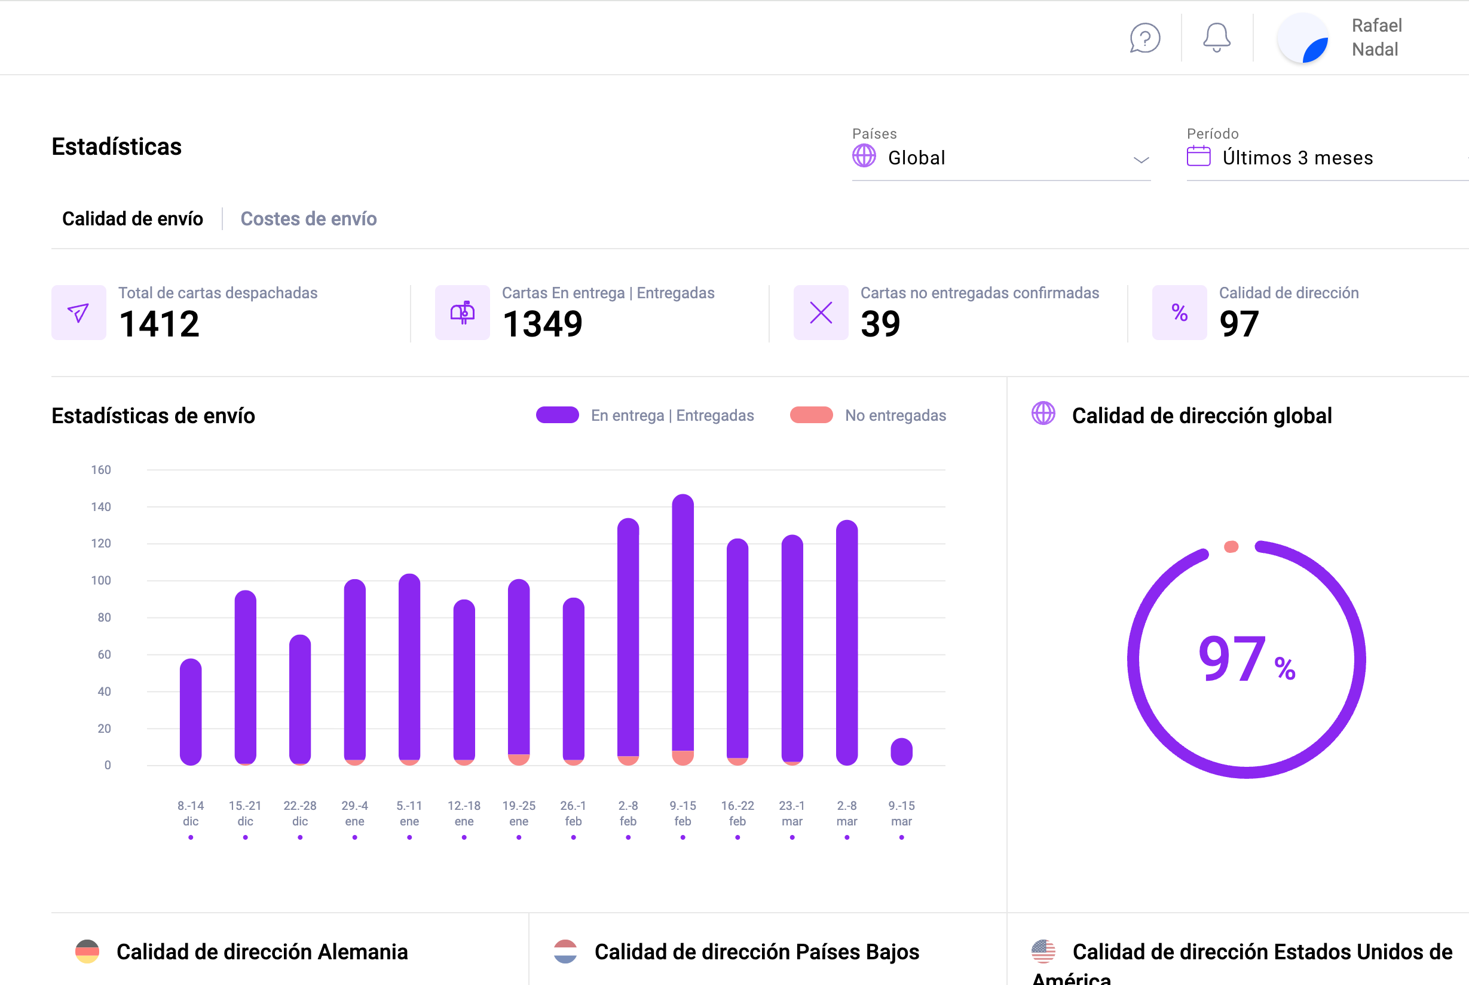
Task: Click the 9.-15 feb bar in chart
Action: click(683, 628)
